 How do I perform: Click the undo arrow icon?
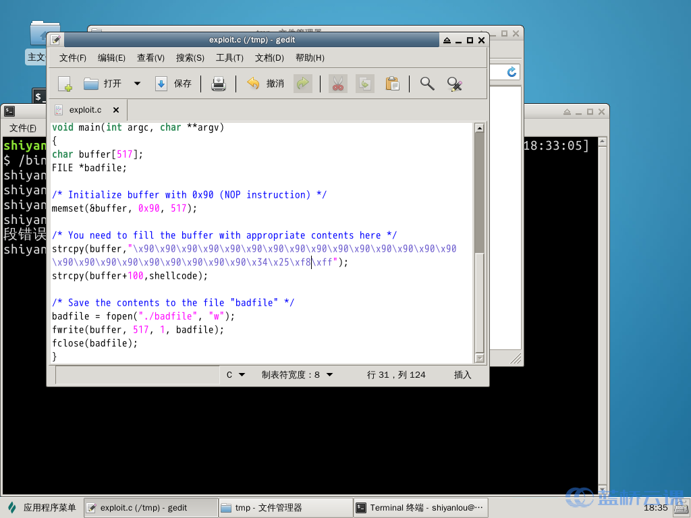click(x=254, y=84)
